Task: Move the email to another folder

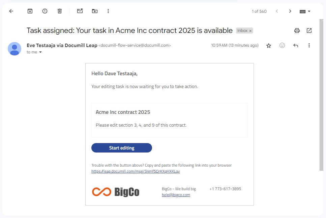Action: coord(94,11)
